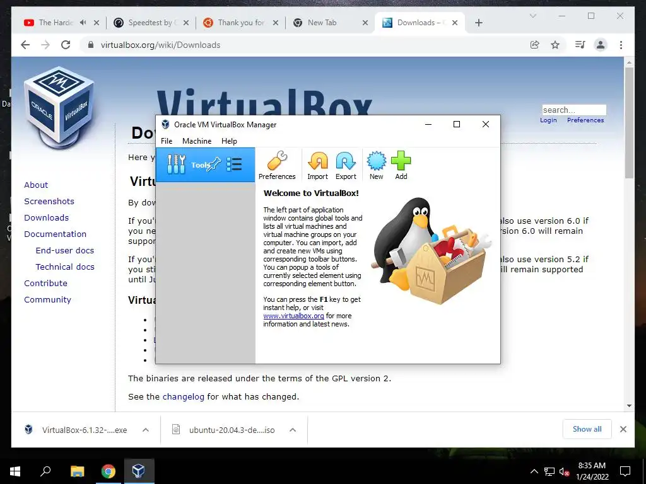Click Show all downloads button
Image resolution: width=646 pixels, height=484 pixels.
pyautogui.click(x=587, y=429)
